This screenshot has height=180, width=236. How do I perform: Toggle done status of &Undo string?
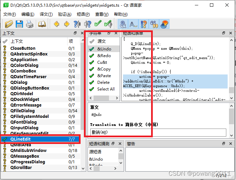(x=92, y=49)
